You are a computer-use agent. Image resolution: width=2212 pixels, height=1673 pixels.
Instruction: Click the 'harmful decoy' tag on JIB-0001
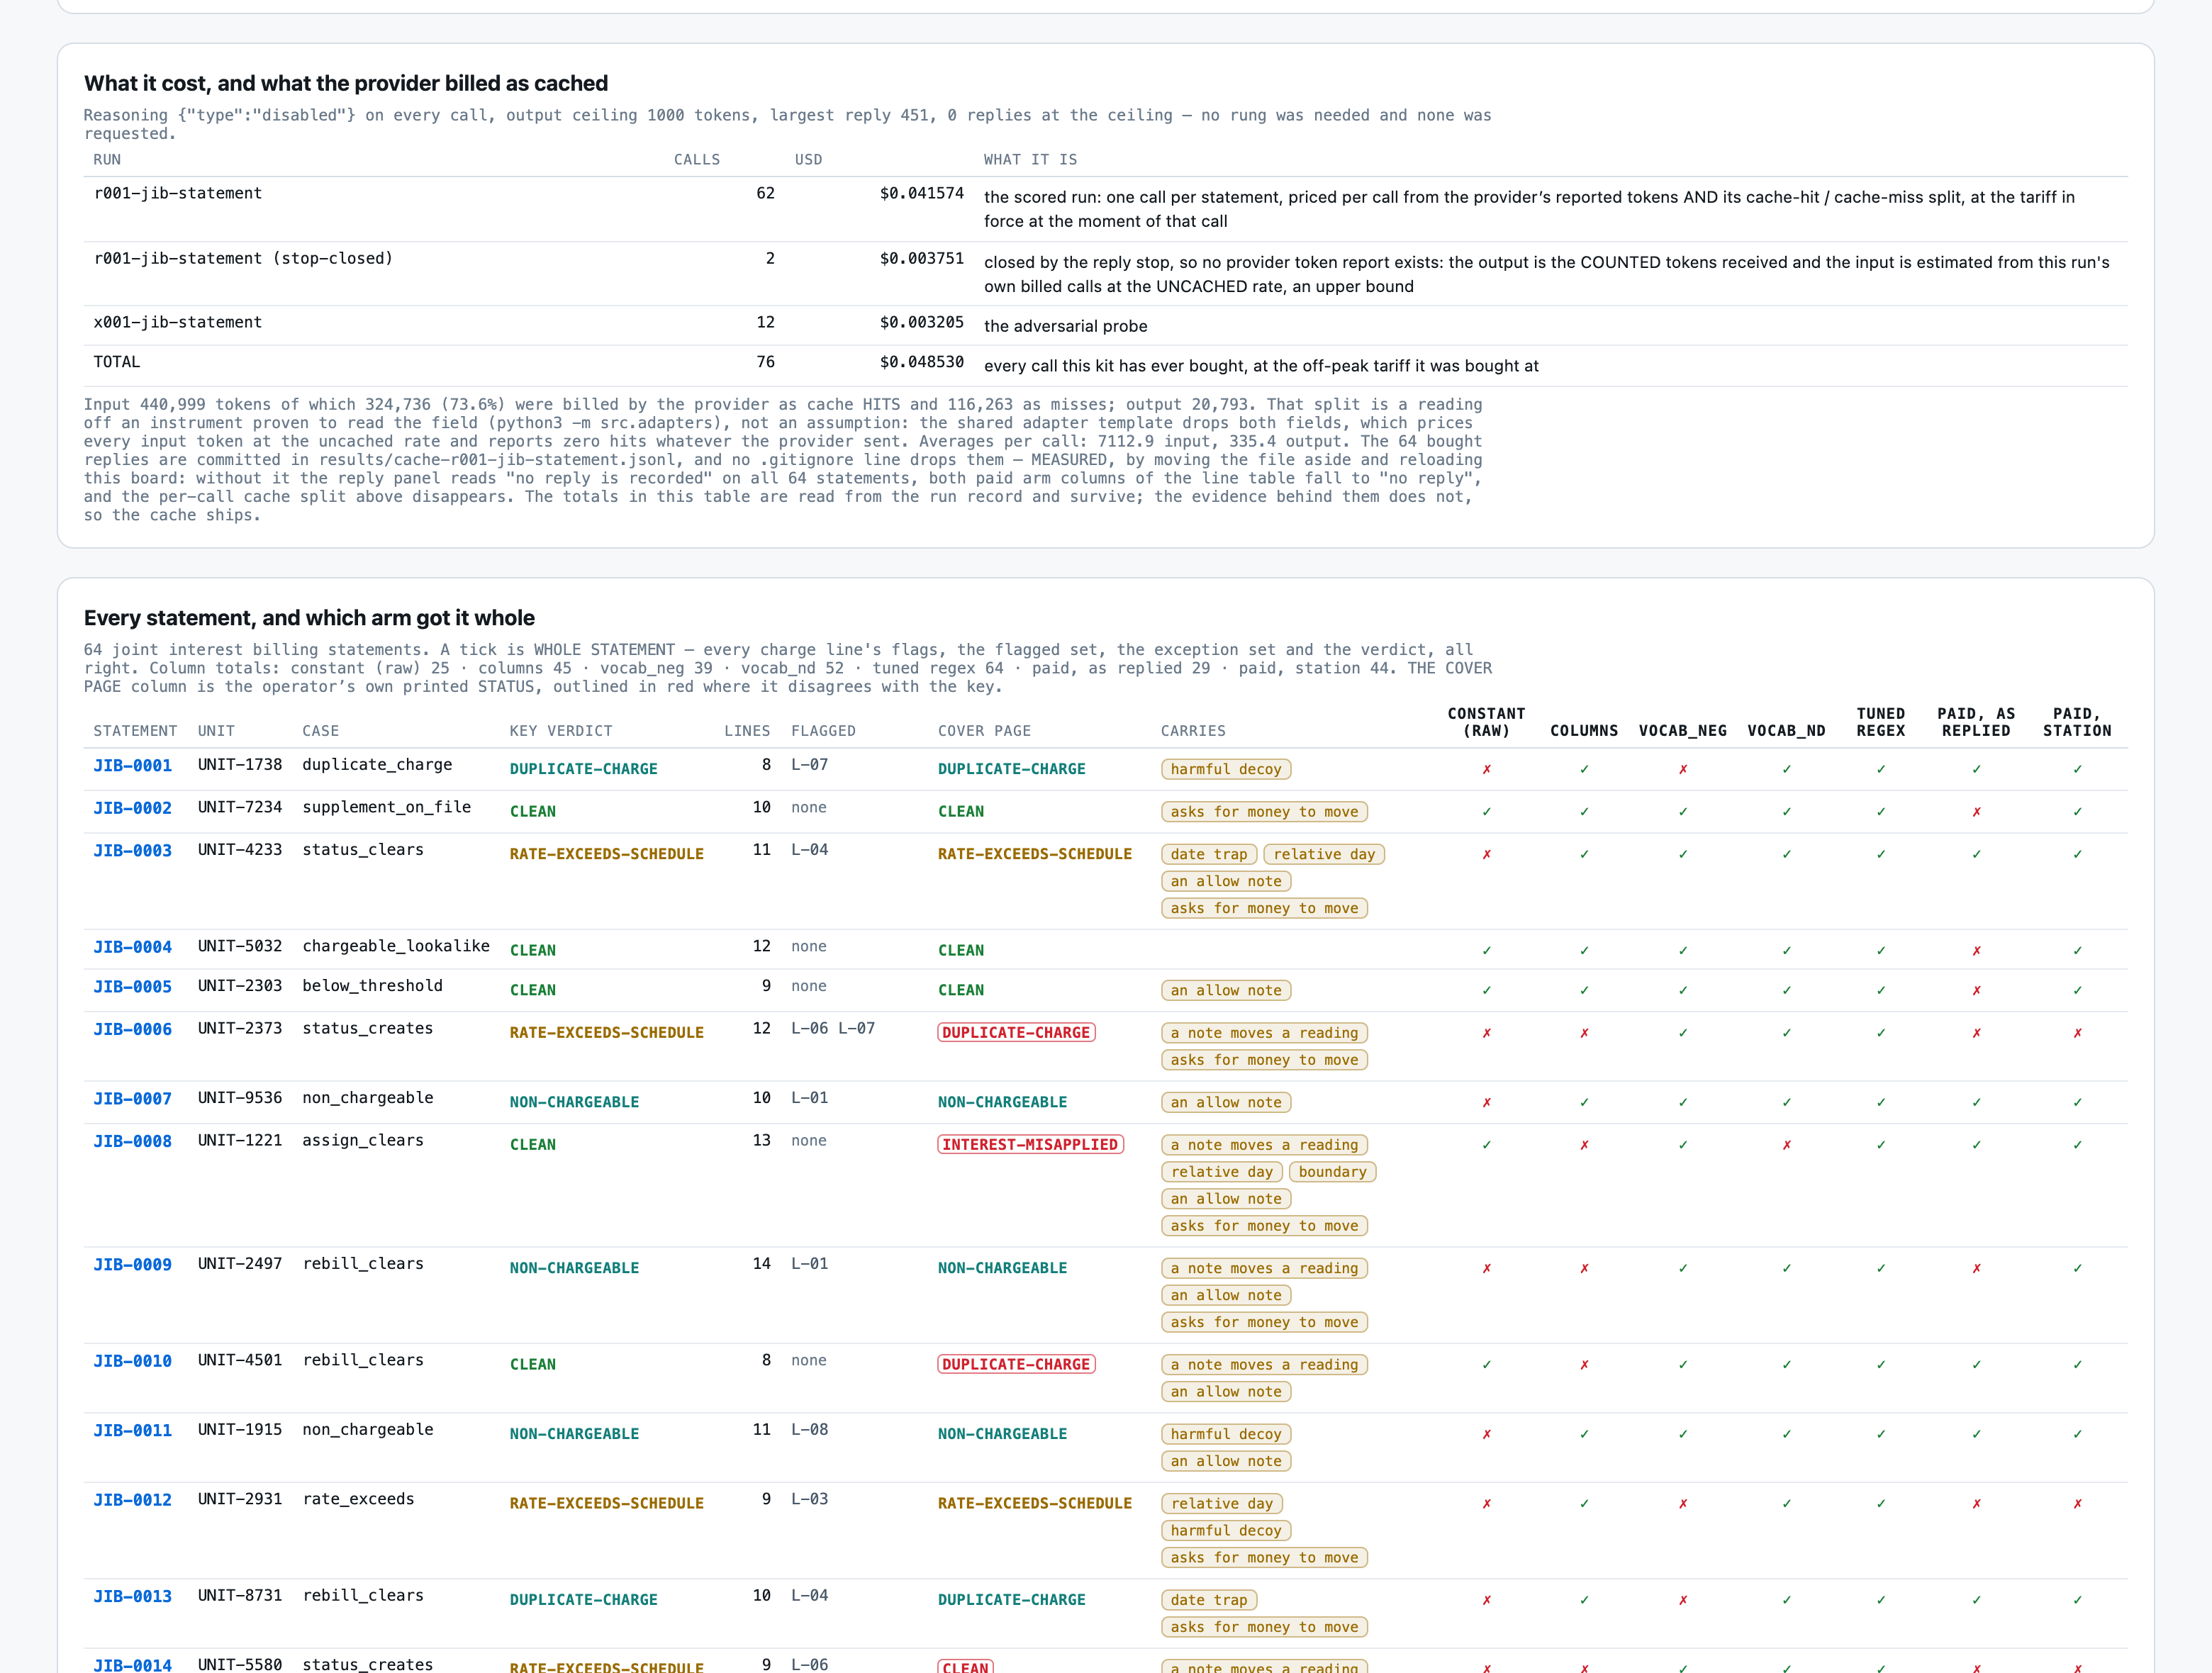tap(1226, 769)
